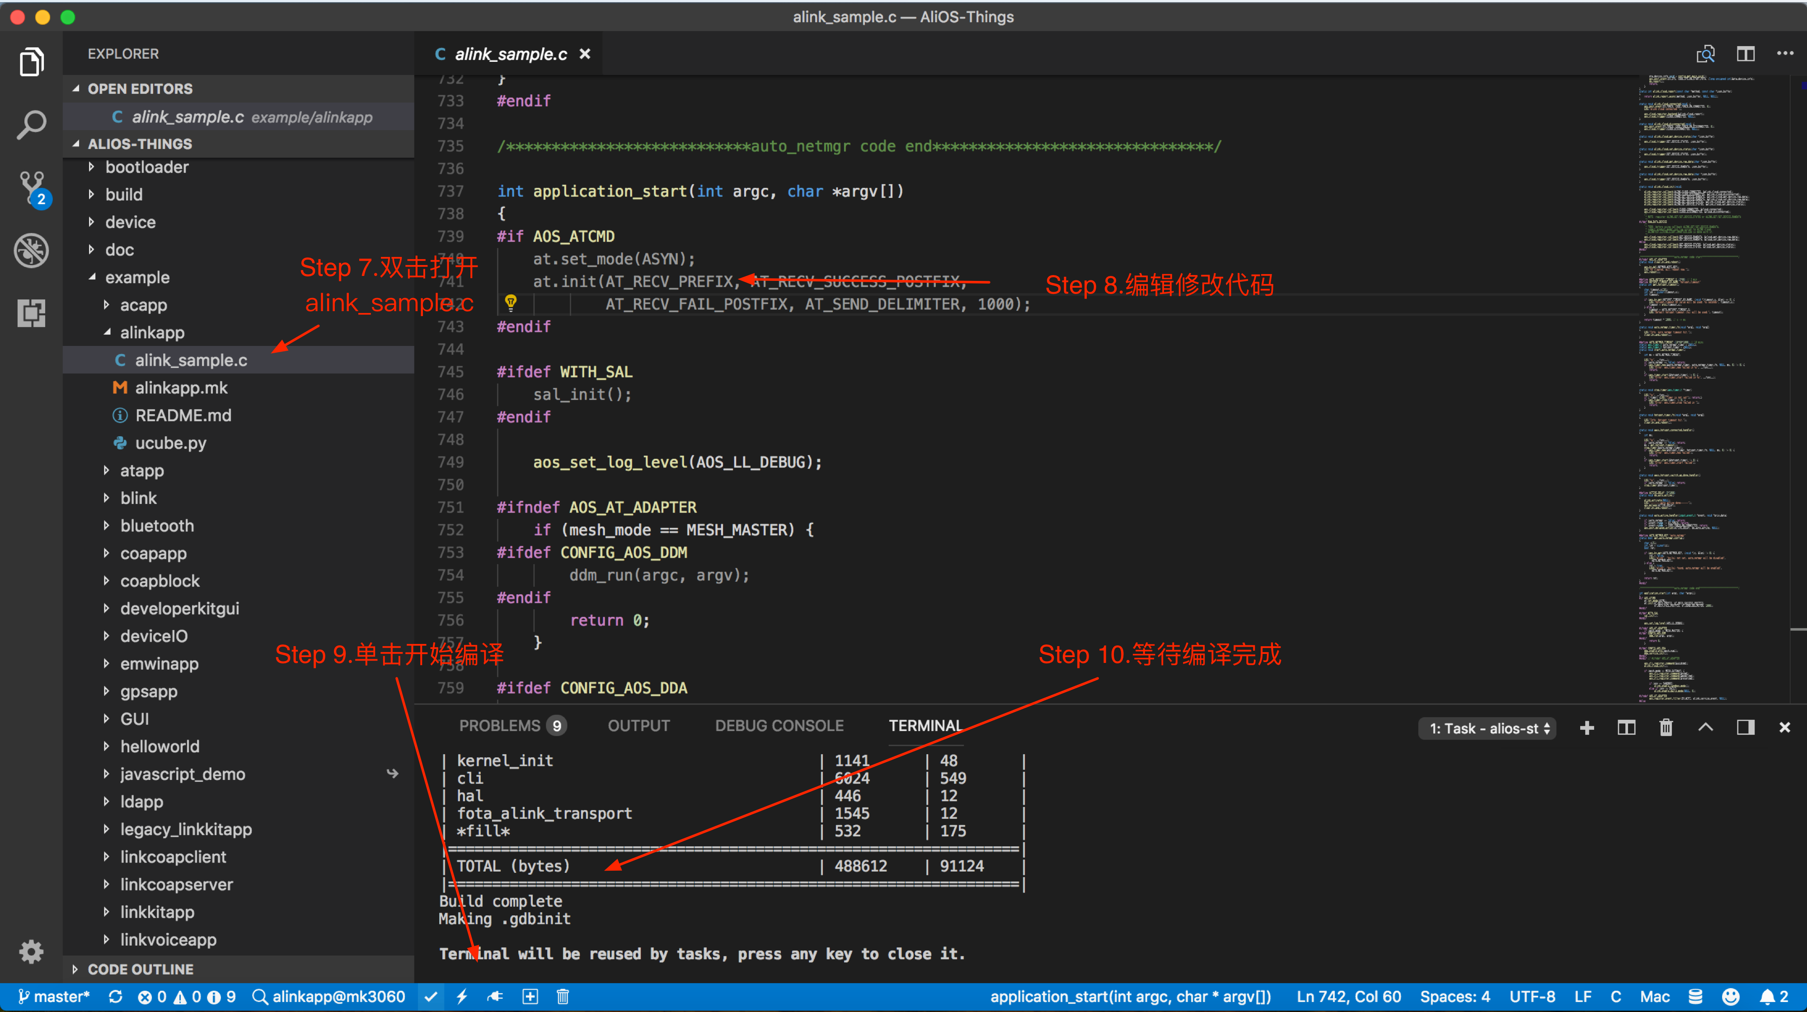Click the serial connect plug icon

tap(495, 997)
